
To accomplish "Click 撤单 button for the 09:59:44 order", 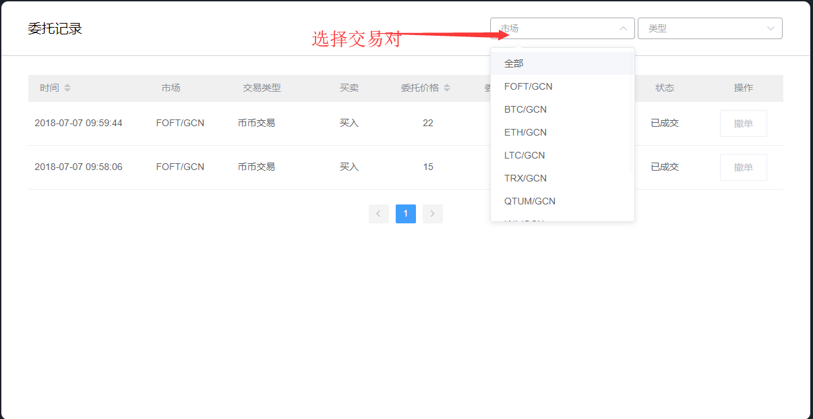I will (x=743, y=123).
